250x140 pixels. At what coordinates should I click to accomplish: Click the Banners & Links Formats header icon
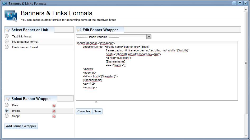coord(11,16)
